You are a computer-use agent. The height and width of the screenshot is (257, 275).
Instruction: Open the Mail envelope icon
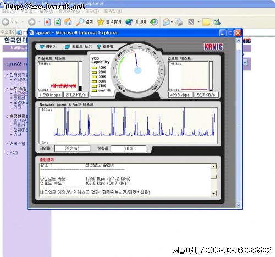(166, 22)
